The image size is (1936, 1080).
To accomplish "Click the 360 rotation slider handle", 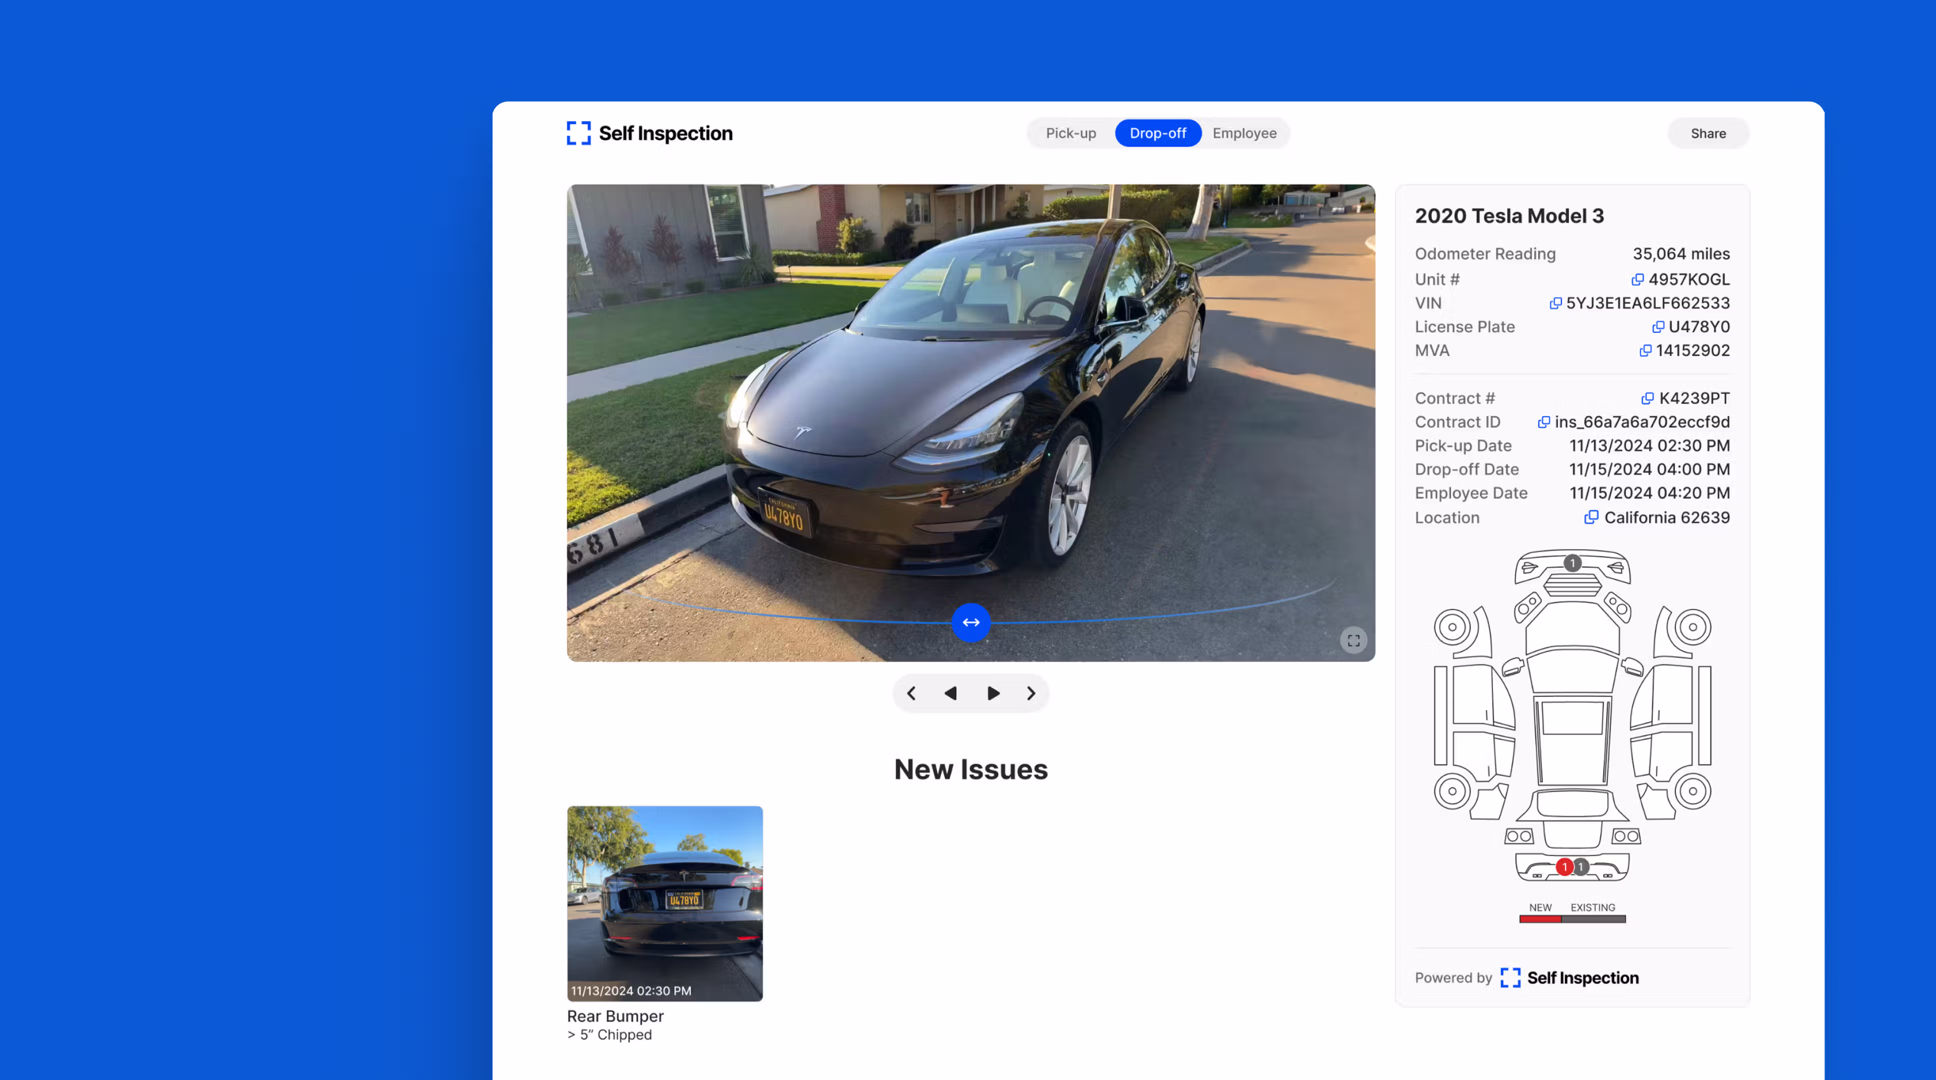I will click(x=970, y=623).
